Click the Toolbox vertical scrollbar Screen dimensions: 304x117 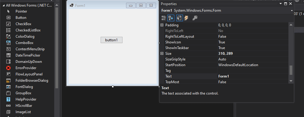point(57,48)
